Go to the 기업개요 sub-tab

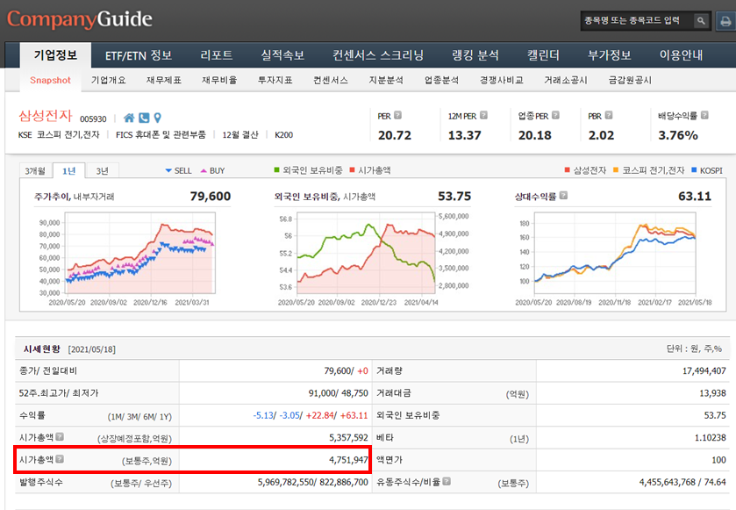(109, 80)
